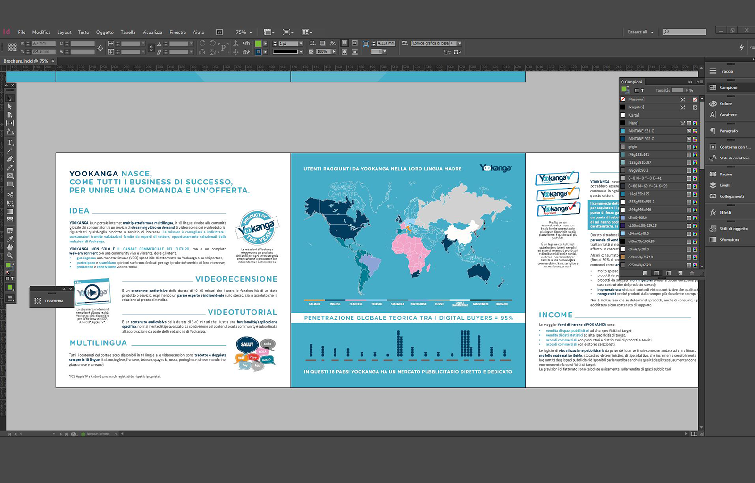Click the reference point grid icon
This screenshot has height=483, width=755.
[x=12, y=47]
